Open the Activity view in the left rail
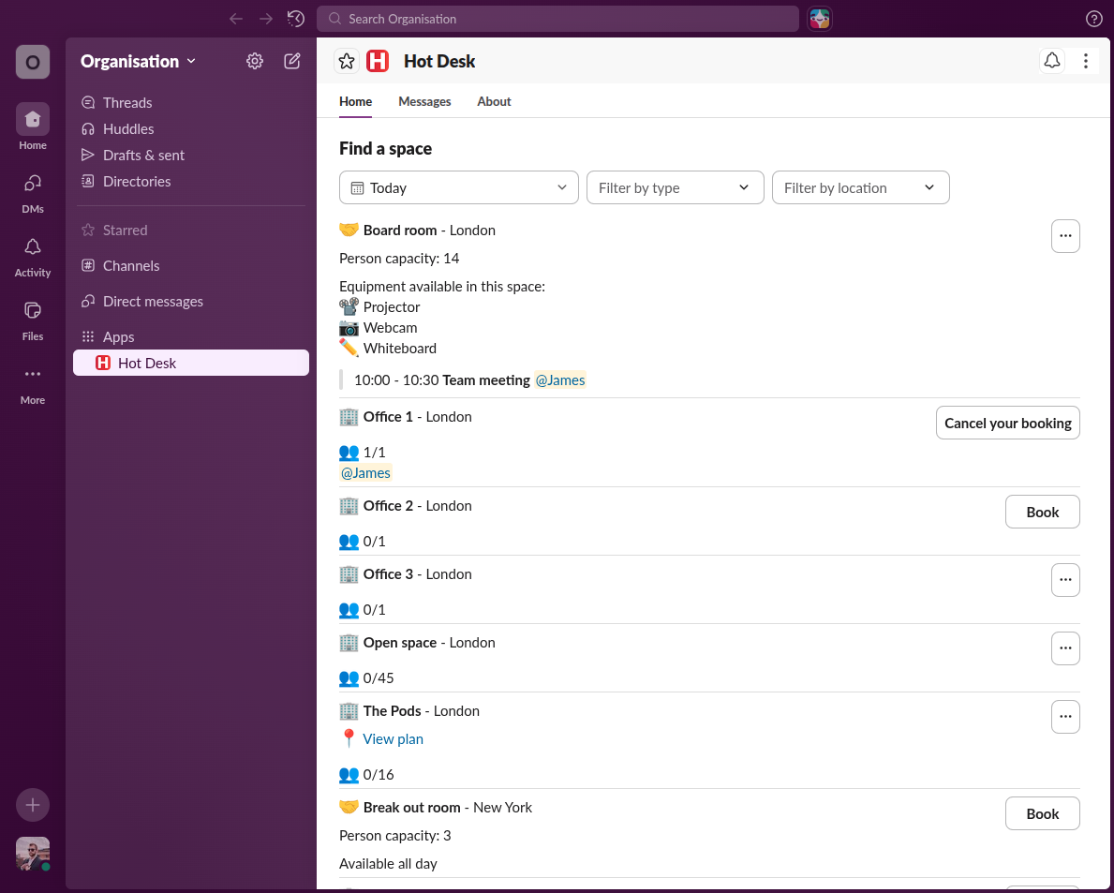Screen dimensions: 1114x893 tap(32, 253)
